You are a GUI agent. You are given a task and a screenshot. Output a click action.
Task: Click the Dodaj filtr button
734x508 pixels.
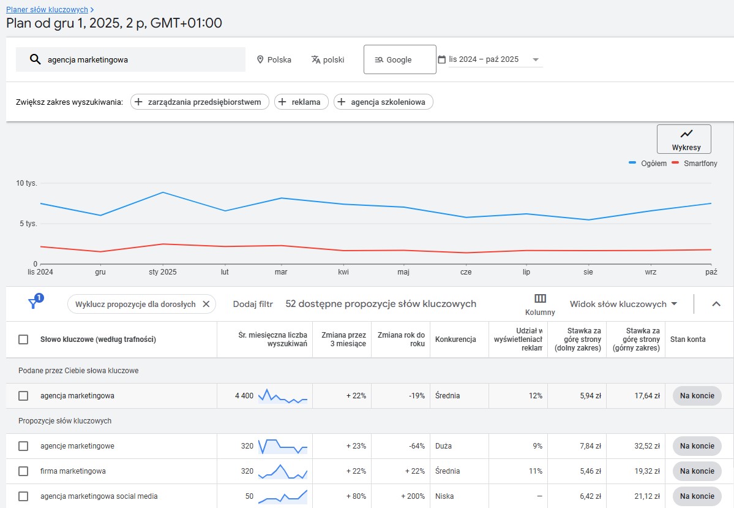tap(253, 304)
